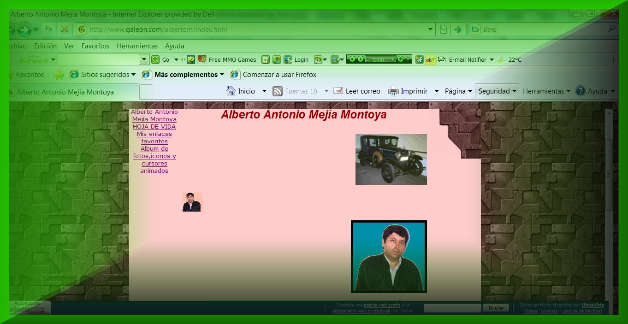Expand the dropdown arrow next to Imprimir

pos(437,91)
